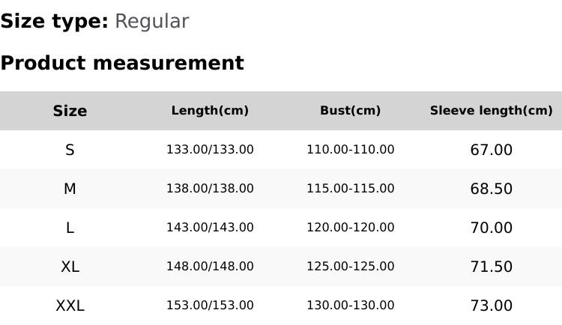Click the 67.00 sleeve length value
The image size is (562, 325).
point(491,150)
